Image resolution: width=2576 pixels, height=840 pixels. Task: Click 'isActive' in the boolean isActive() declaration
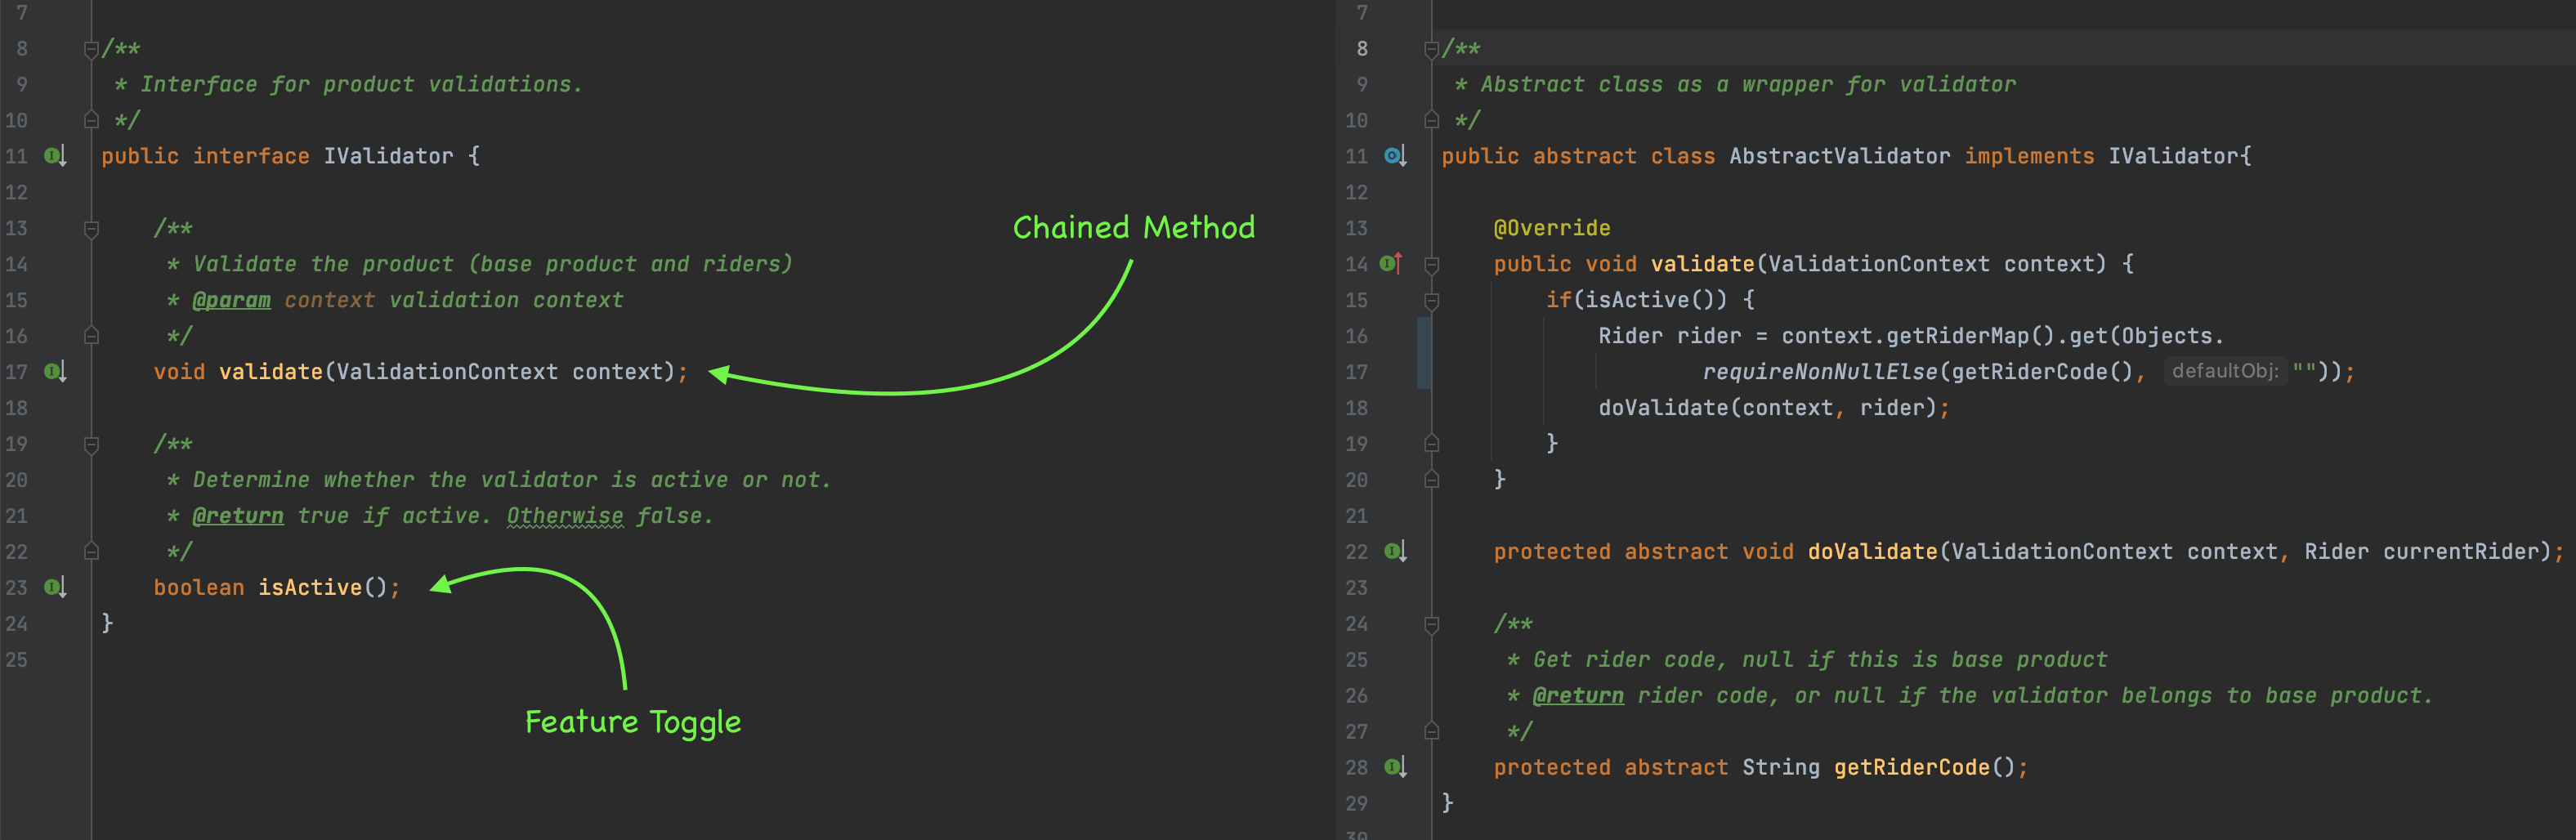(310, 588)
